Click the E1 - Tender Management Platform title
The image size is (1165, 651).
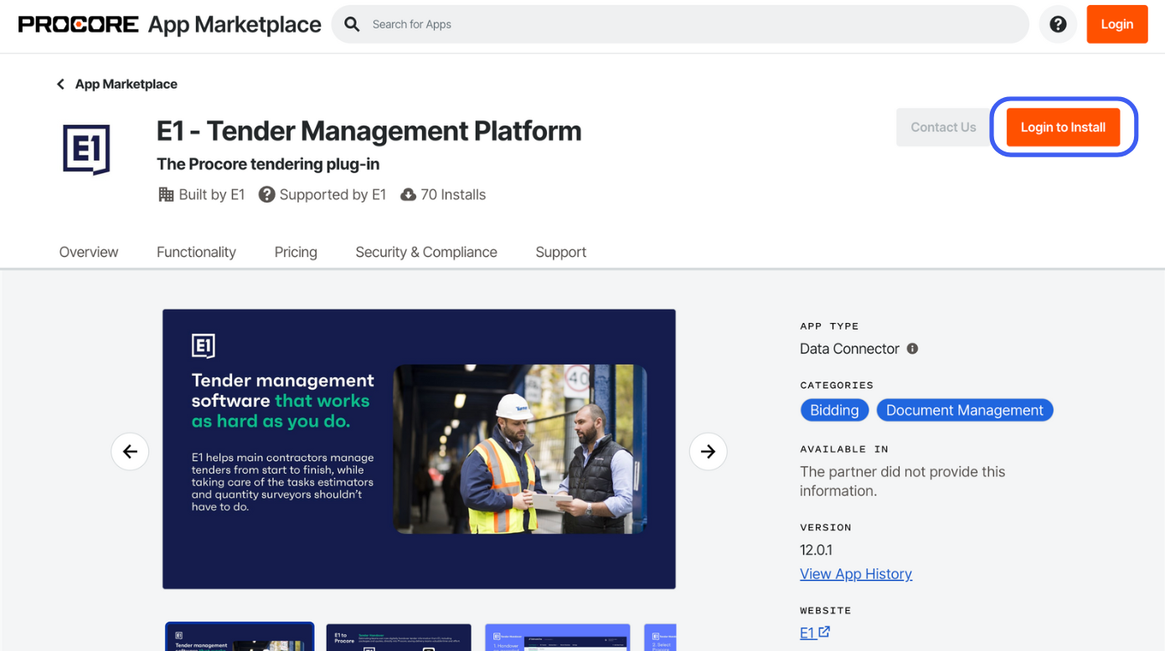[369, 131]
